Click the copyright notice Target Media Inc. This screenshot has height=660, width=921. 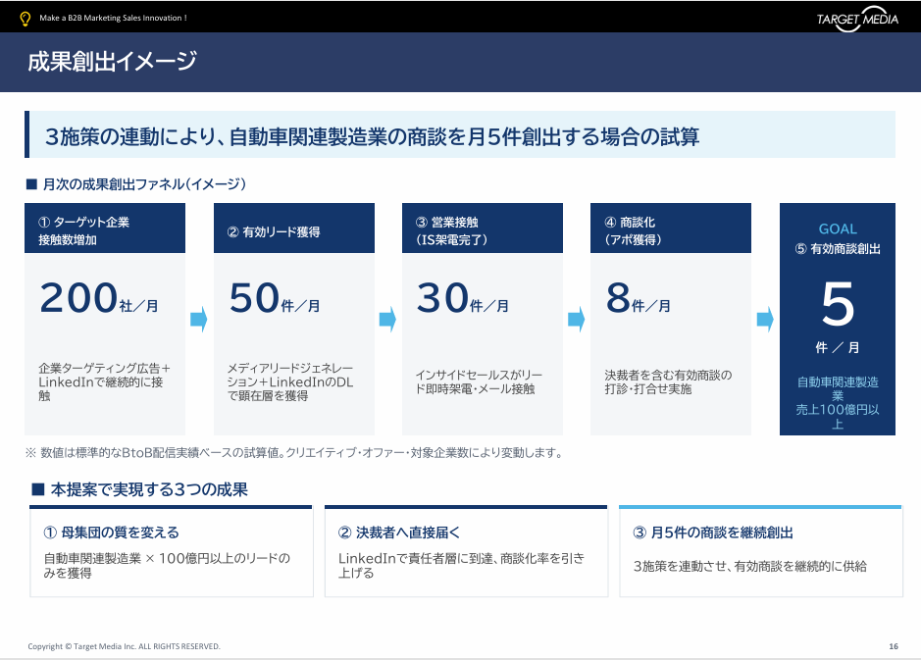[x=124, y=646]
